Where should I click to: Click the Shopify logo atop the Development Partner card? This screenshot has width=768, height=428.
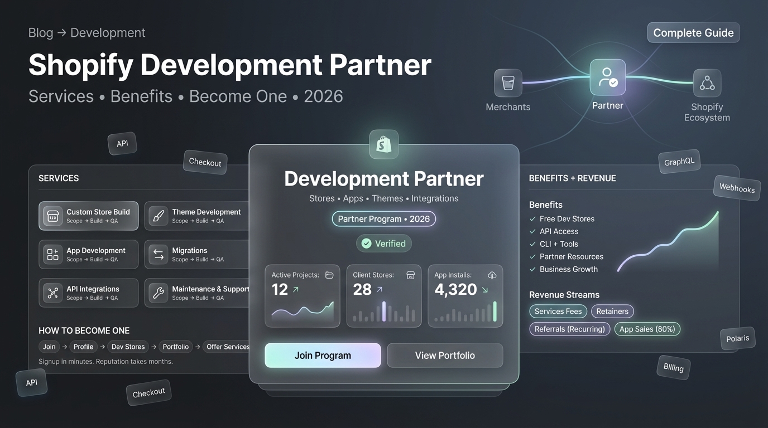click(x=383, y=144)
